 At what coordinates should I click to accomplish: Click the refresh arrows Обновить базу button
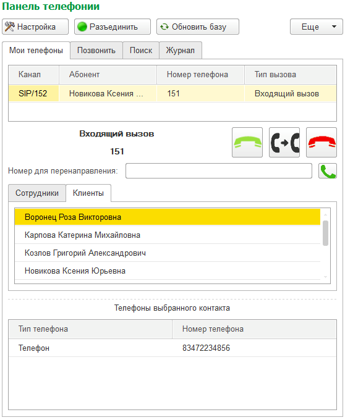point(198,27)
